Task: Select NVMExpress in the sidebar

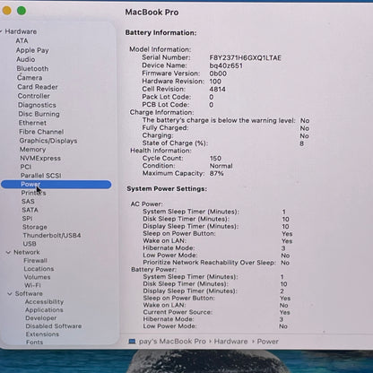Action: (40, 158)
